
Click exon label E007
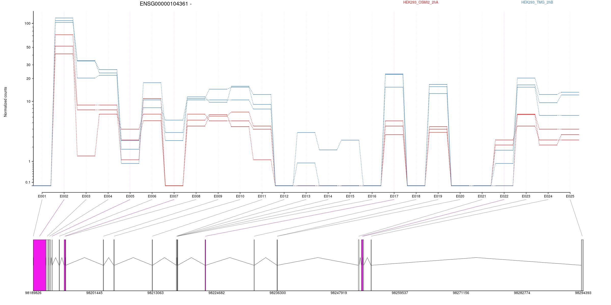(x=174, y=196)
